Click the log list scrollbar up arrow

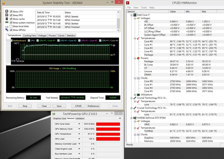[x=118, y=12]
